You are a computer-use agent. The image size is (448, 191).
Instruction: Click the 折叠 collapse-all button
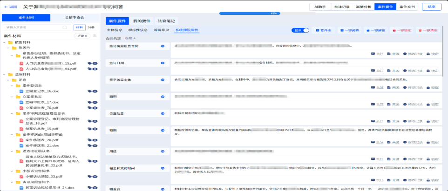pyautogui.click(x=81, y=36)
